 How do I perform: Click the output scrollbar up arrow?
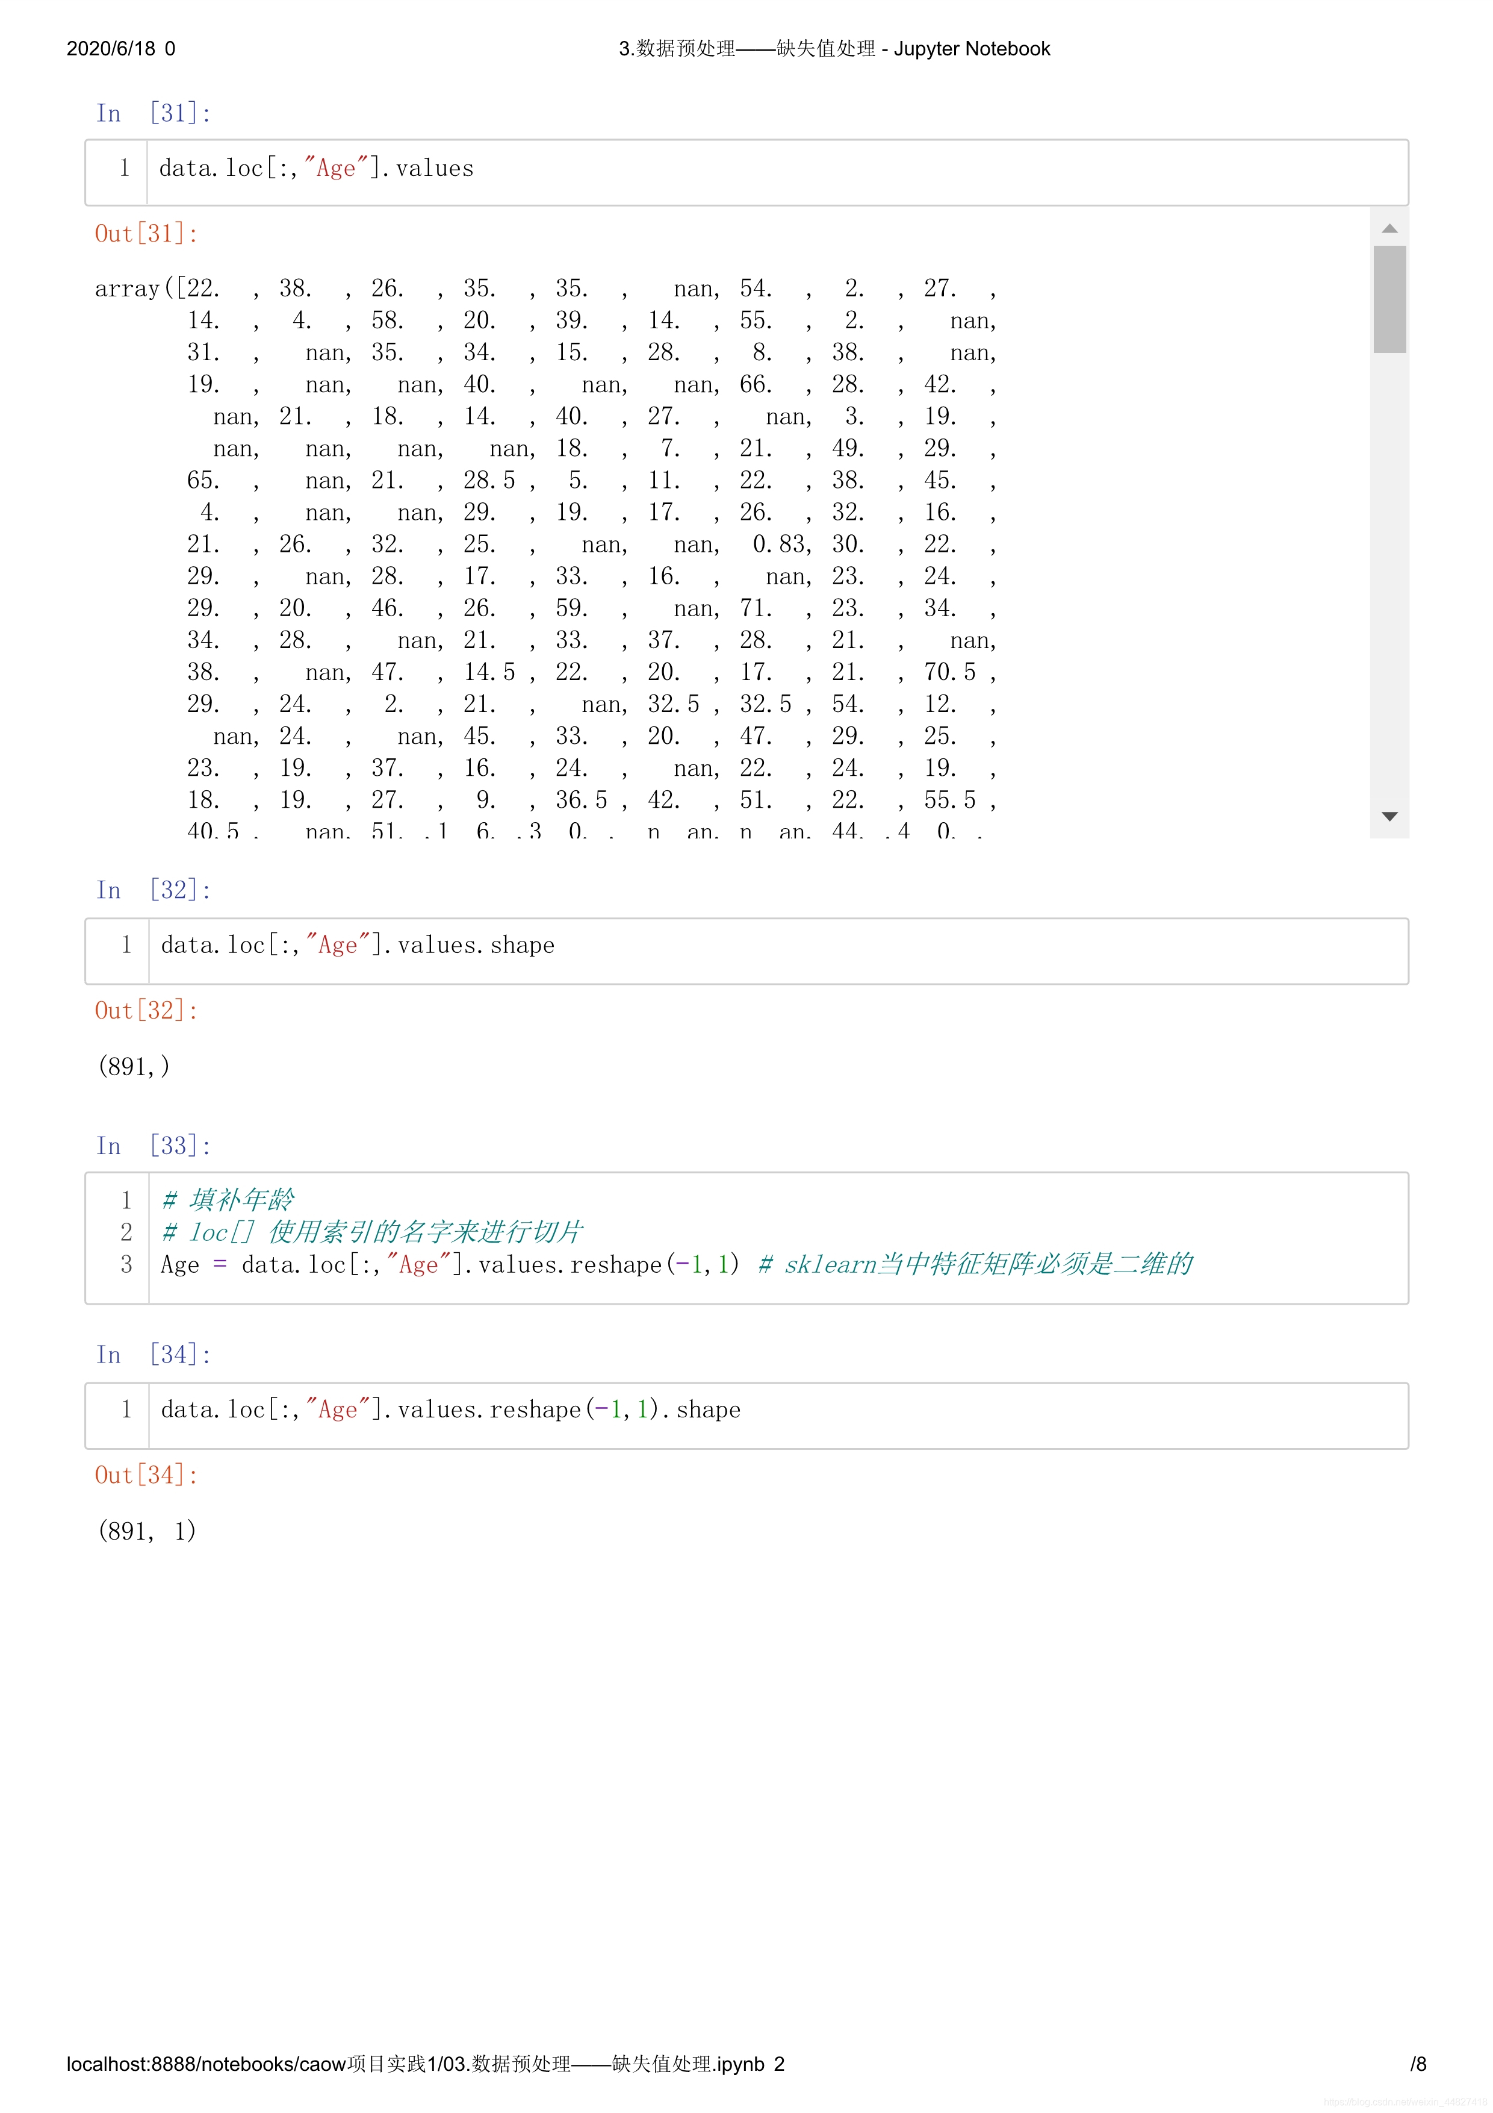click(1389, 228)
